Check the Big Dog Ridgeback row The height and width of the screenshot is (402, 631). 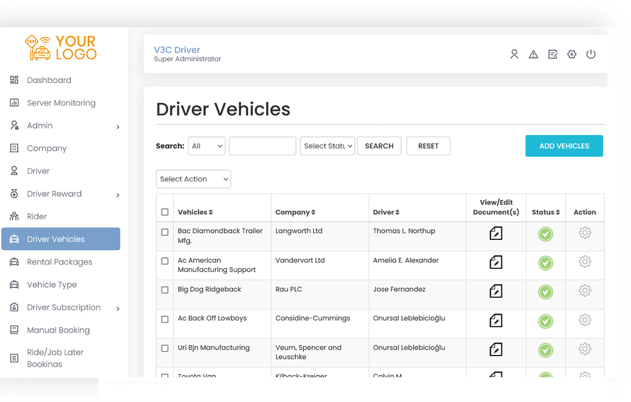(x=165, y=290)
